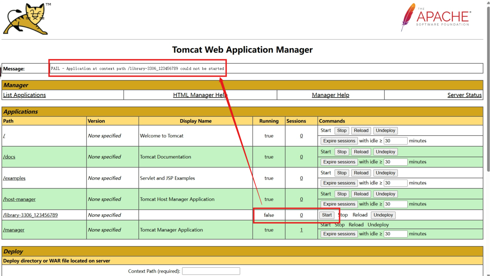
Task: Reload the Servlet and JSP Examples app
Action: coord(361,173)
